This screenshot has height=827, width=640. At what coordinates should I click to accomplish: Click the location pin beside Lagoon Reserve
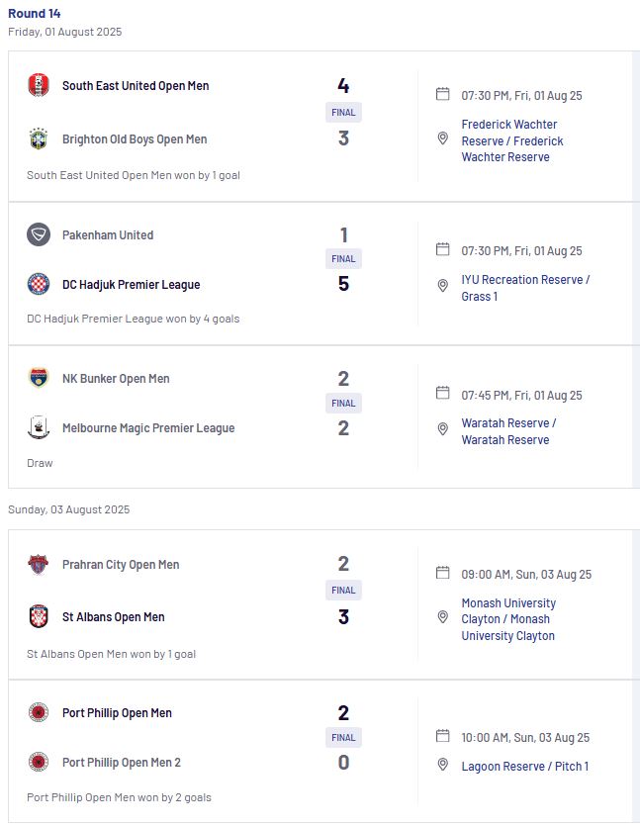click(x=443, y=765)
